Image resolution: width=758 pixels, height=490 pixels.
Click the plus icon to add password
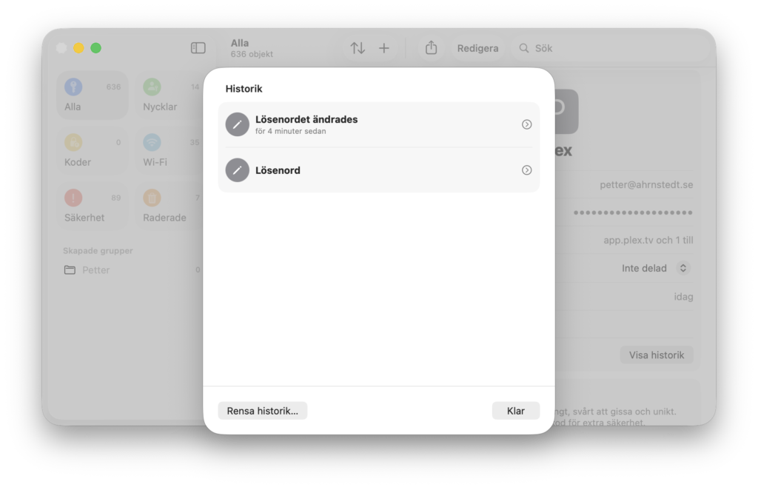[x=383, y=48]
